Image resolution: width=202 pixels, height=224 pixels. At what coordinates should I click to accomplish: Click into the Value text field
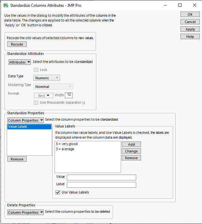(x=101, y=177)
